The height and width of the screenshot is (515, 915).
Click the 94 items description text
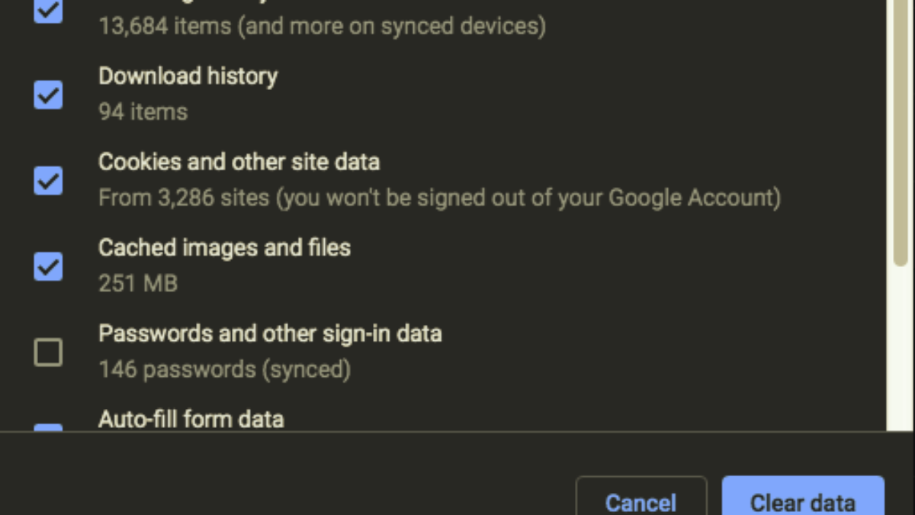click(143, 112)
